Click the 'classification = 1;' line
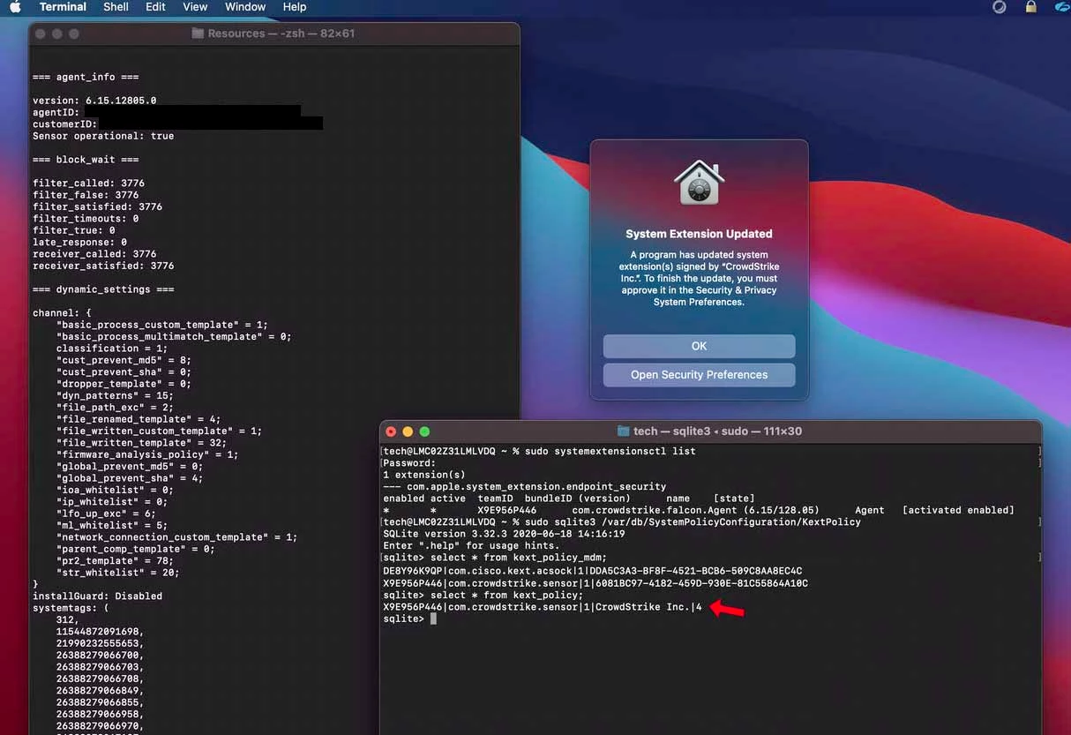 112,349
